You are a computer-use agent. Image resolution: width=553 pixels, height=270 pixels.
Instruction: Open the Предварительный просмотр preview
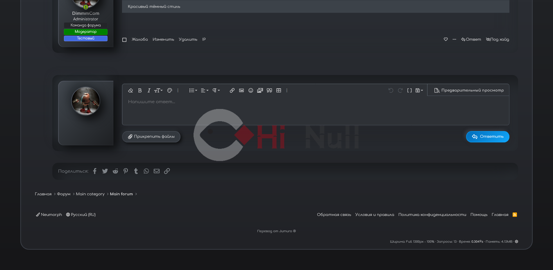click(469, 90)
